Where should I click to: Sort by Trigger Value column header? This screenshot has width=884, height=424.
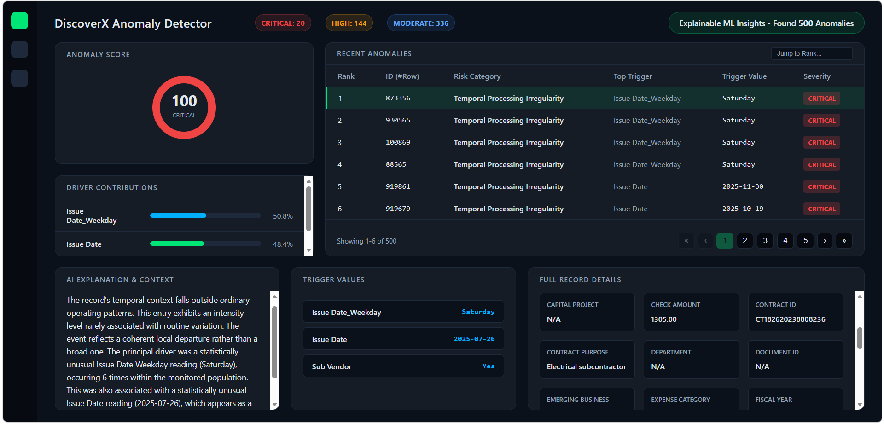click(744, 76)
